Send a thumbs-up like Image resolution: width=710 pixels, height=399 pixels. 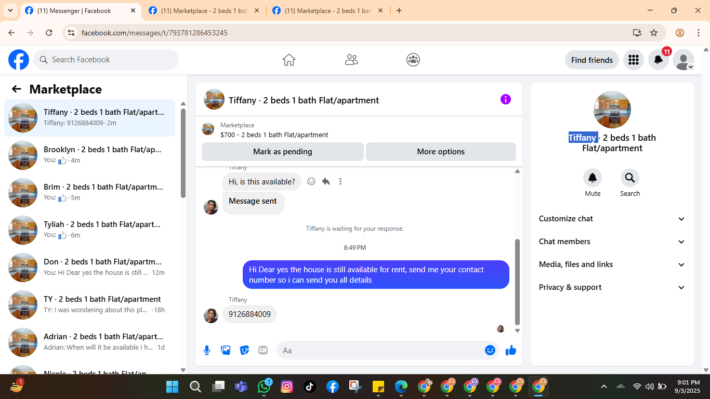[511, 350]
